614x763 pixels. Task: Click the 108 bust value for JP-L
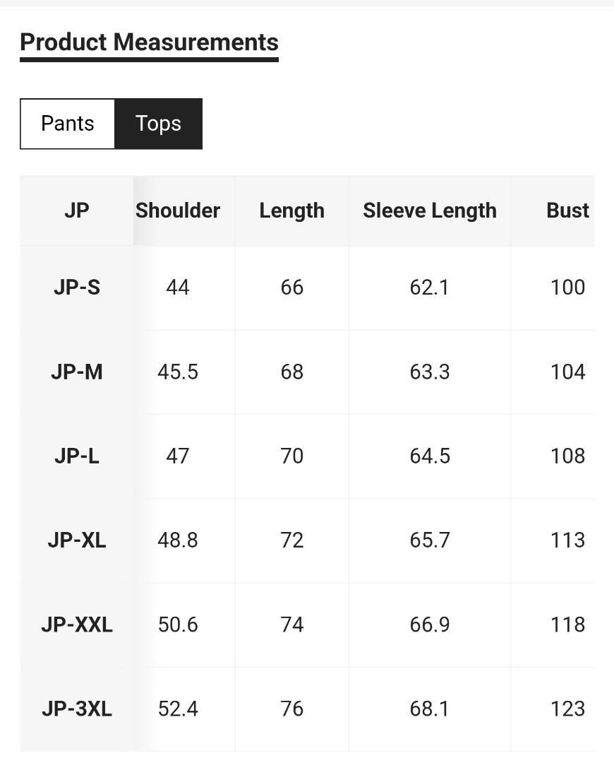pos(567,456)
